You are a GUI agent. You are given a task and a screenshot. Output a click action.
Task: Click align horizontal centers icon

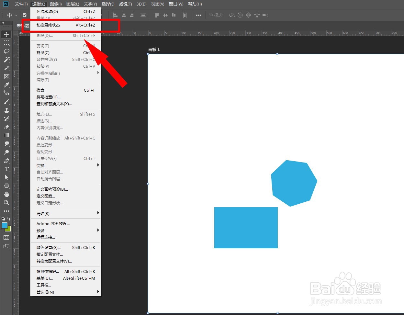coord(124,15)
